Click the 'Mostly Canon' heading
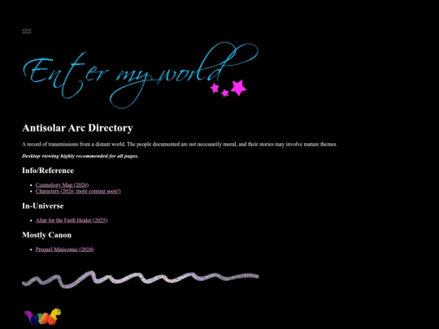Viewport: 439px width, 329px height. point(47,235)
